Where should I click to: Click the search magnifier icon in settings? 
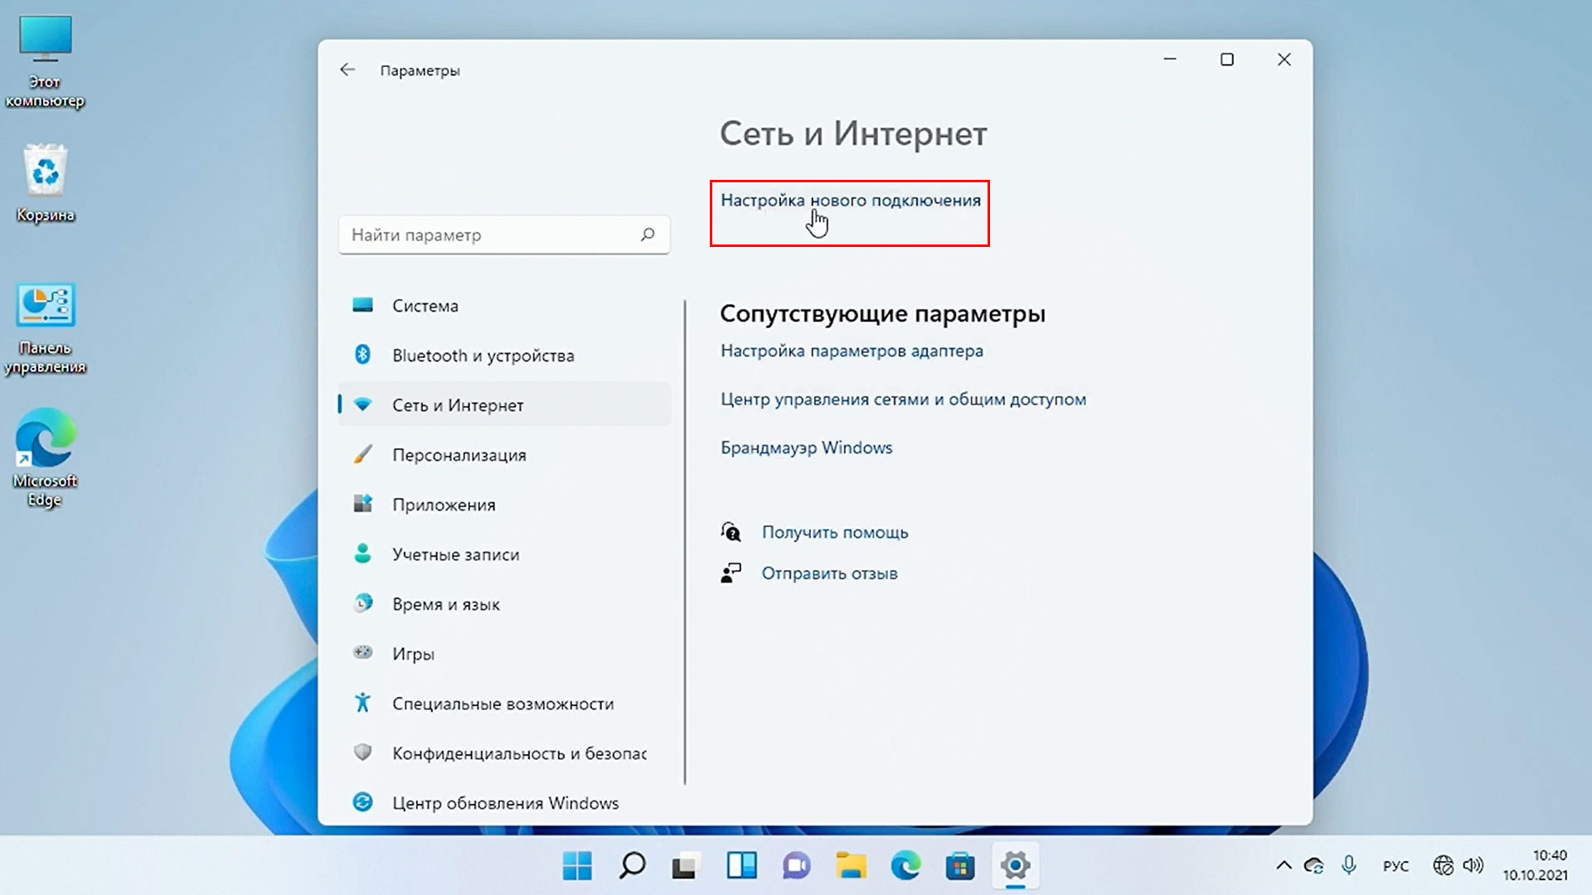[648, 235]
